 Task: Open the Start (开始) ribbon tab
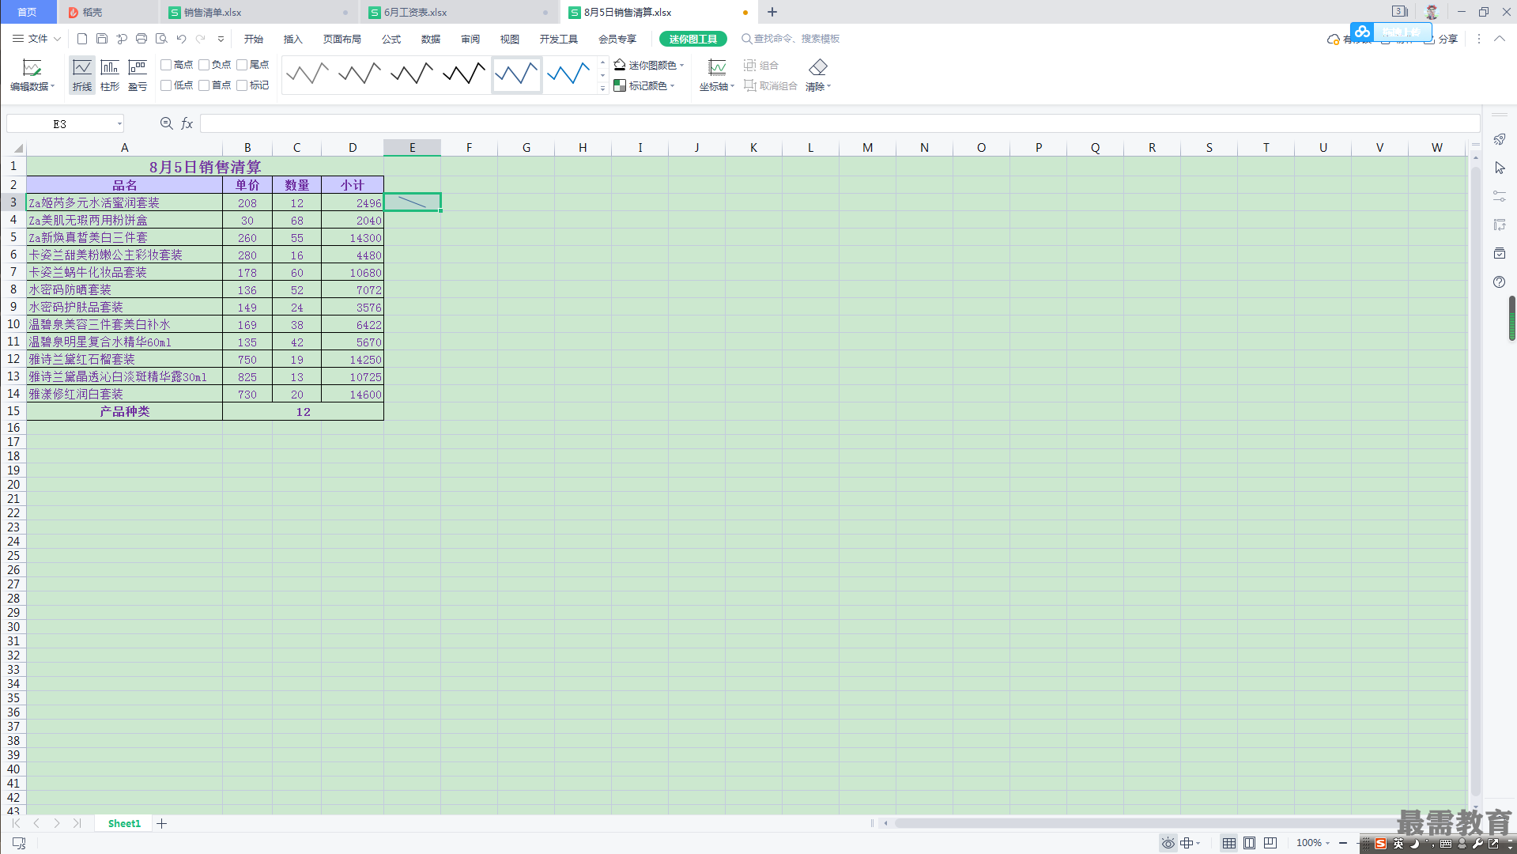click(x=254, y=39)
